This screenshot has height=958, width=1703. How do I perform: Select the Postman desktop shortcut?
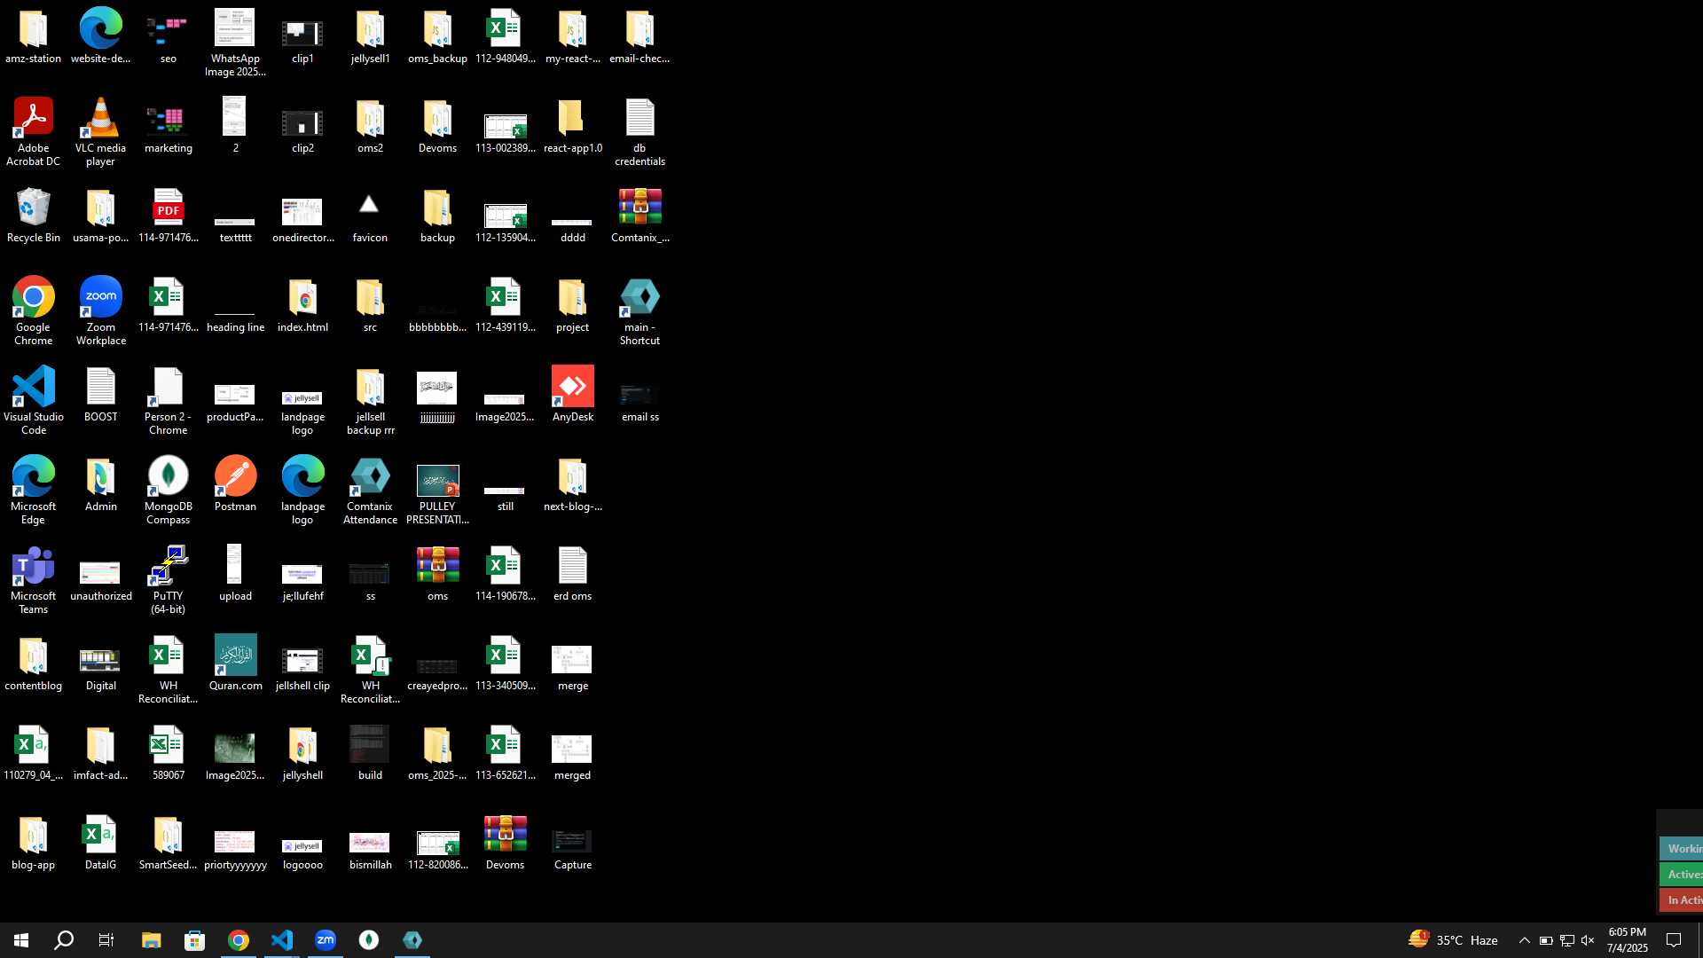point(235,484)
